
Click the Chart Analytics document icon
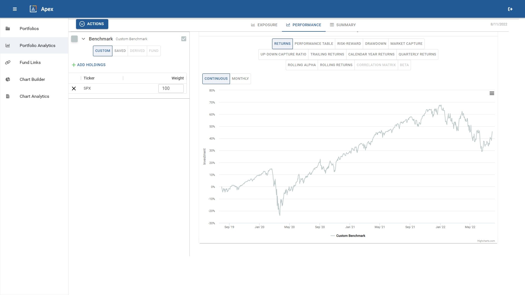pyautogui.click(x=8, y=96)
